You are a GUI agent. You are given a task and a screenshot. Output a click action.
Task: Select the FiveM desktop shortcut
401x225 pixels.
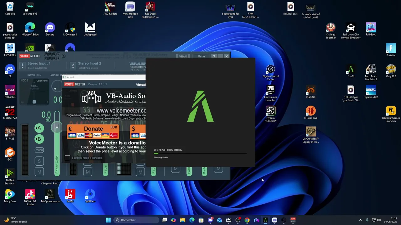click(351, 71)
